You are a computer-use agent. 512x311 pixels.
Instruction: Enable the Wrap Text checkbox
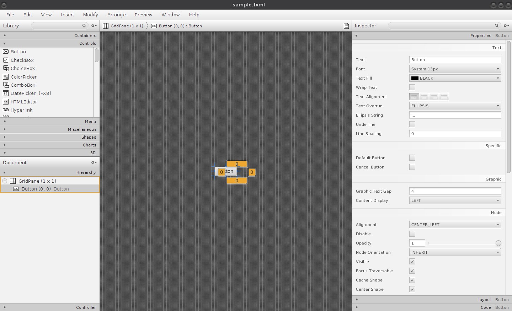412,87
